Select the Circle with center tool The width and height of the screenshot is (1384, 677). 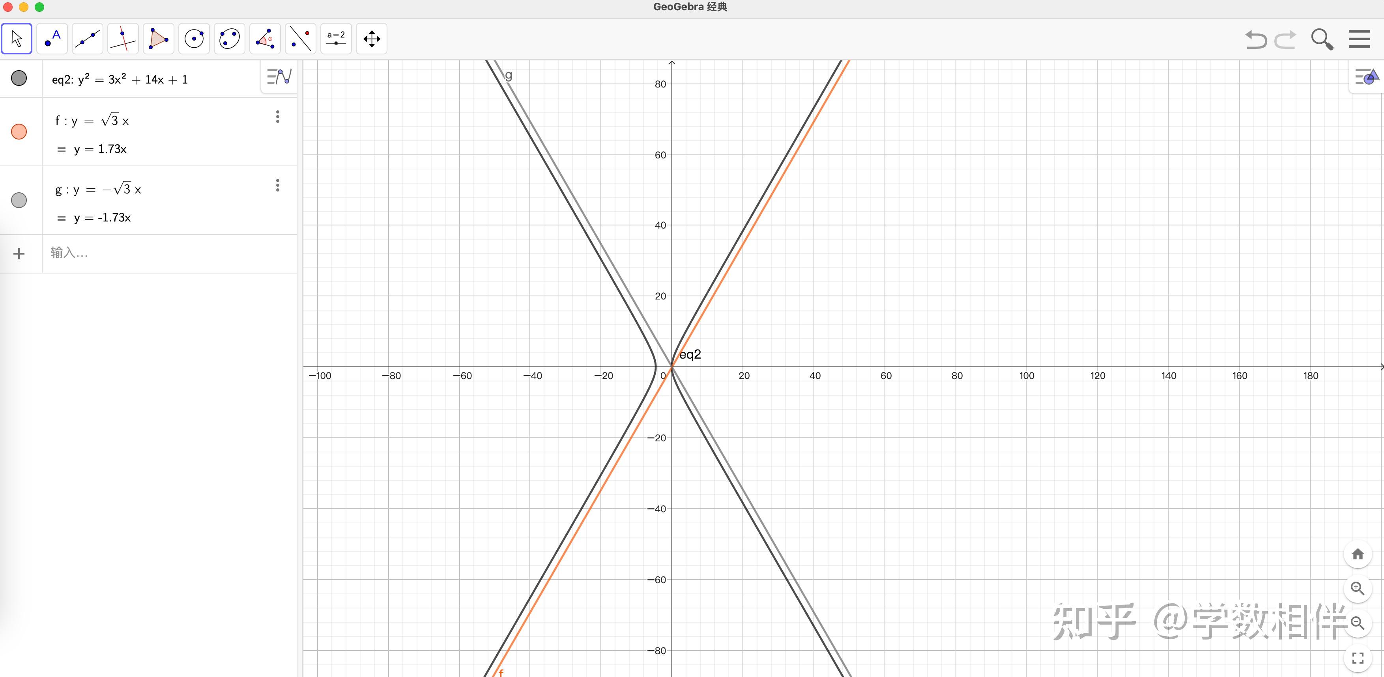194,39
